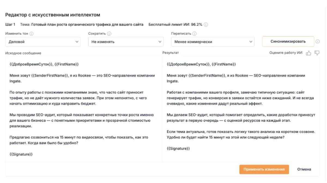Open the Менее коммерчески rewrite dropdown

(213, 42)
